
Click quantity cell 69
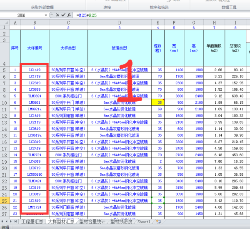point(158,109)
